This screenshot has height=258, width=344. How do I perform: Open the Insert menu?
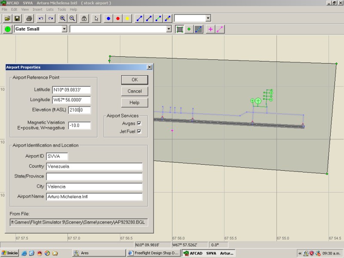(x=37, y=9)
